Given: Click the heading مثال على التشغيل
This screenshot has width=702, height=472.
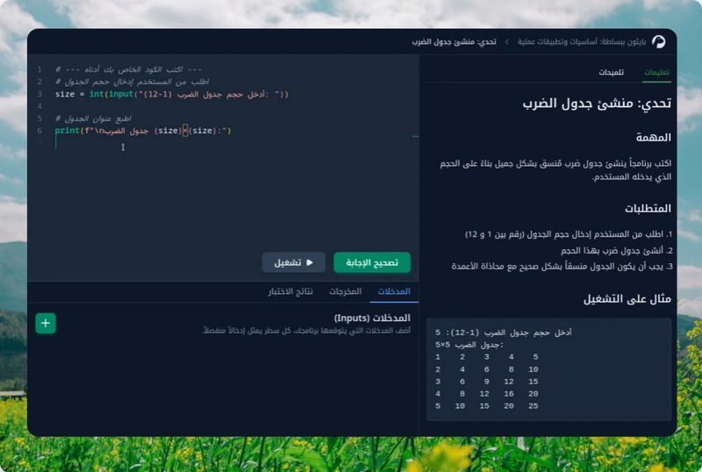Looking at the screenshot, I should click(x=627, y=299).
